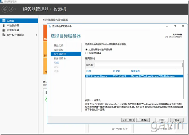
Task: Click the 取消 button in the wizard
Action: (x=177, y=120)
